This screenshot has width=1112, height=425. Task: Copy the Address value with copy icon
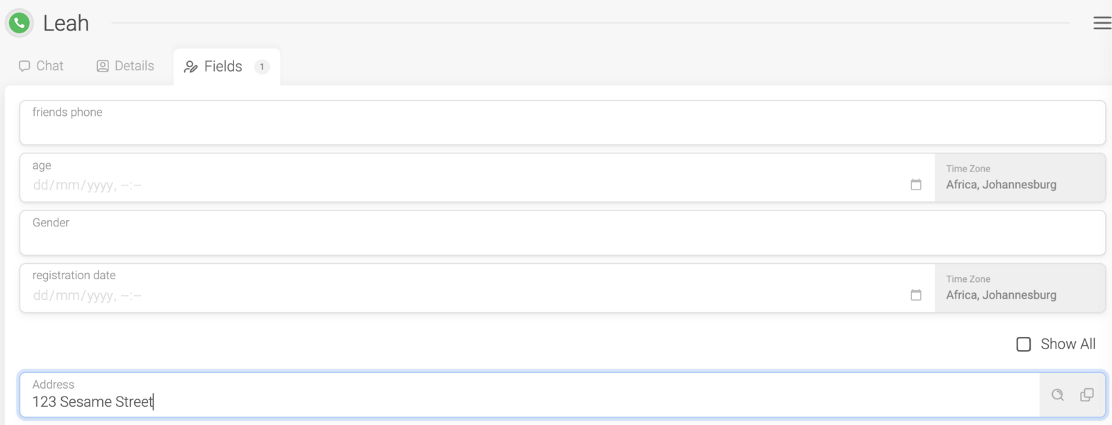point(1087,394)
